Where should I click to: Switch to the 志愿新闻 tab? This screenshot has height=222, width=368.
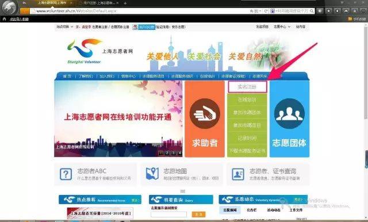(x=230, y=210)
